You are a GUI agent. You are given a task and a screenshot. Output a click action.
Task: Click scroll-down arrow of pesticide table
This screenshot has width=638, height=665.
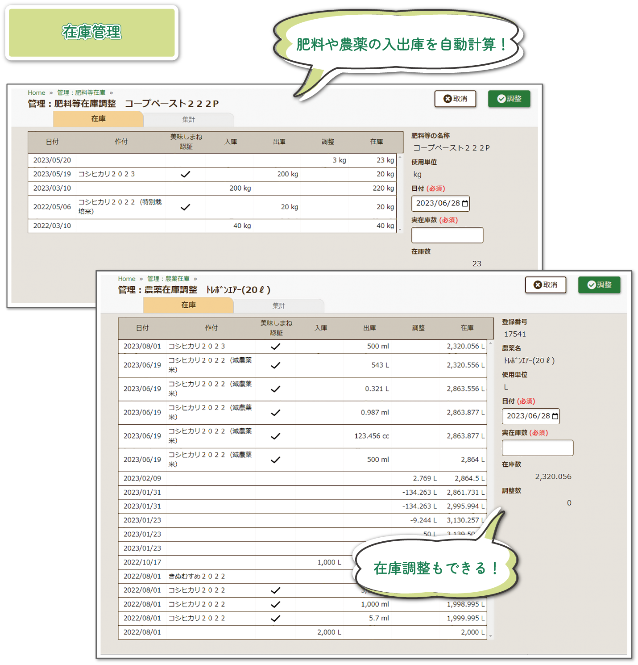tap(490, 636)
